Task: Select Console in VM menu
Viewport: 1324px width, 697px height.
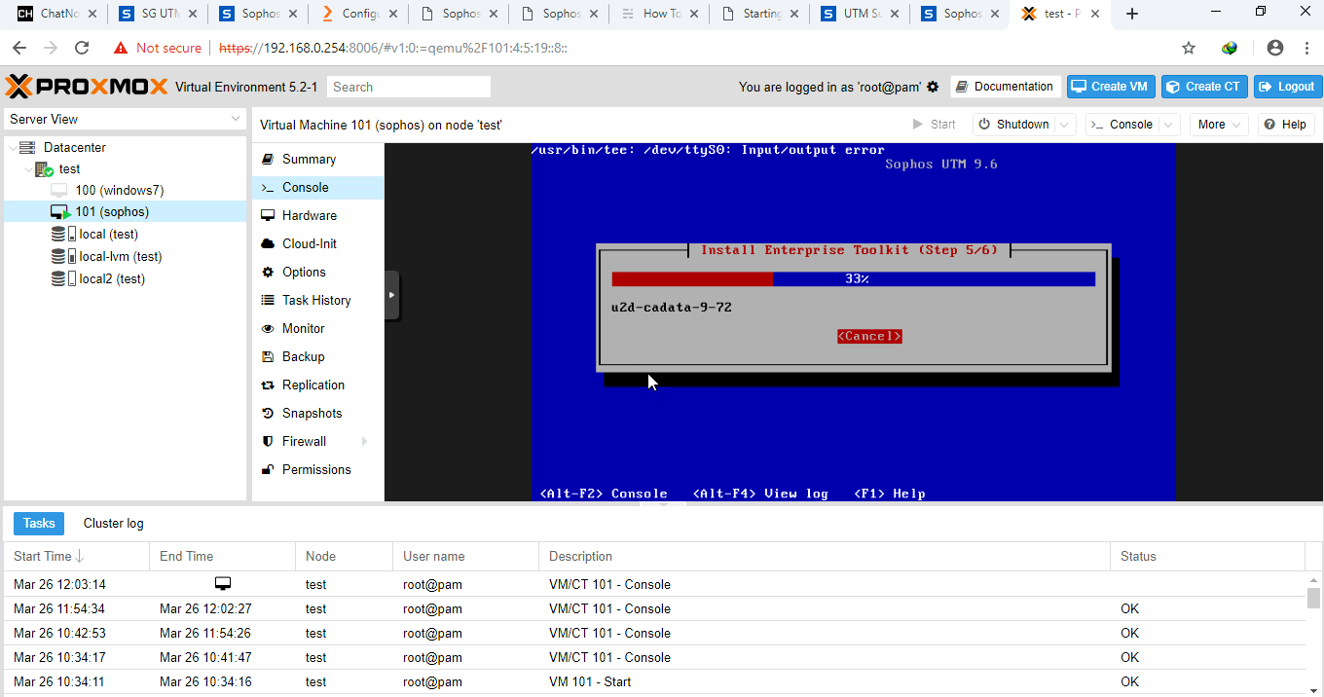Action: click(x=318, y=187)
